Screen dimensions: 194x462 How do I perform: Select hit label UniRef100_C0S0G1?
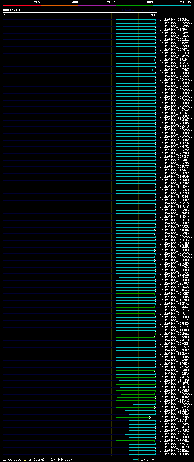coord(175,361)
